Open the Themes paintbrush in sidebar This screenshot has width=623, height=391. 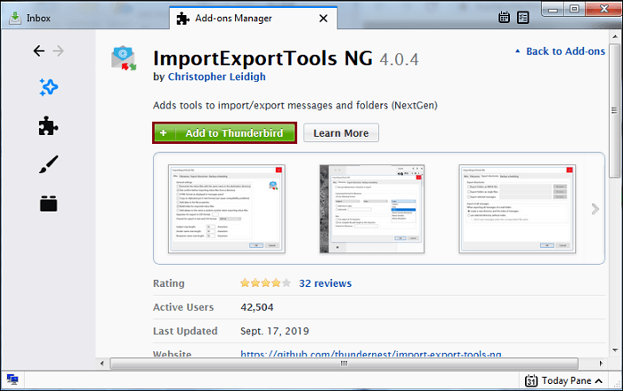48,164
